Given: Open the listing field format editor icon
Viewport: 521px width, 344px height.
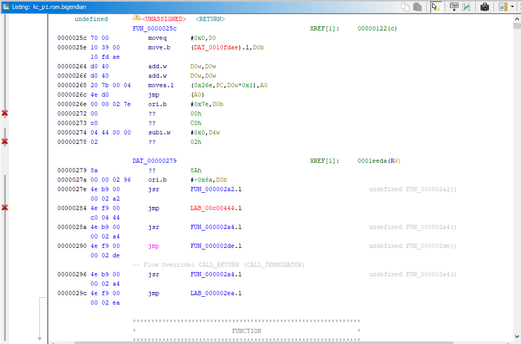Looking at the screenshot, I should [x=454, y=7].
